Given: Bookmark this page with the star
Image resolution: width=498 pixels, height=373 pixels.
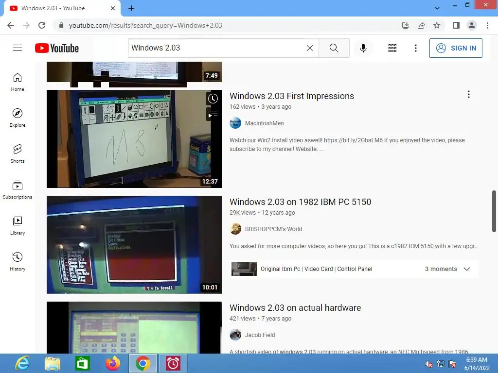Looking at the screenshot, I should [x=437, y=25].
